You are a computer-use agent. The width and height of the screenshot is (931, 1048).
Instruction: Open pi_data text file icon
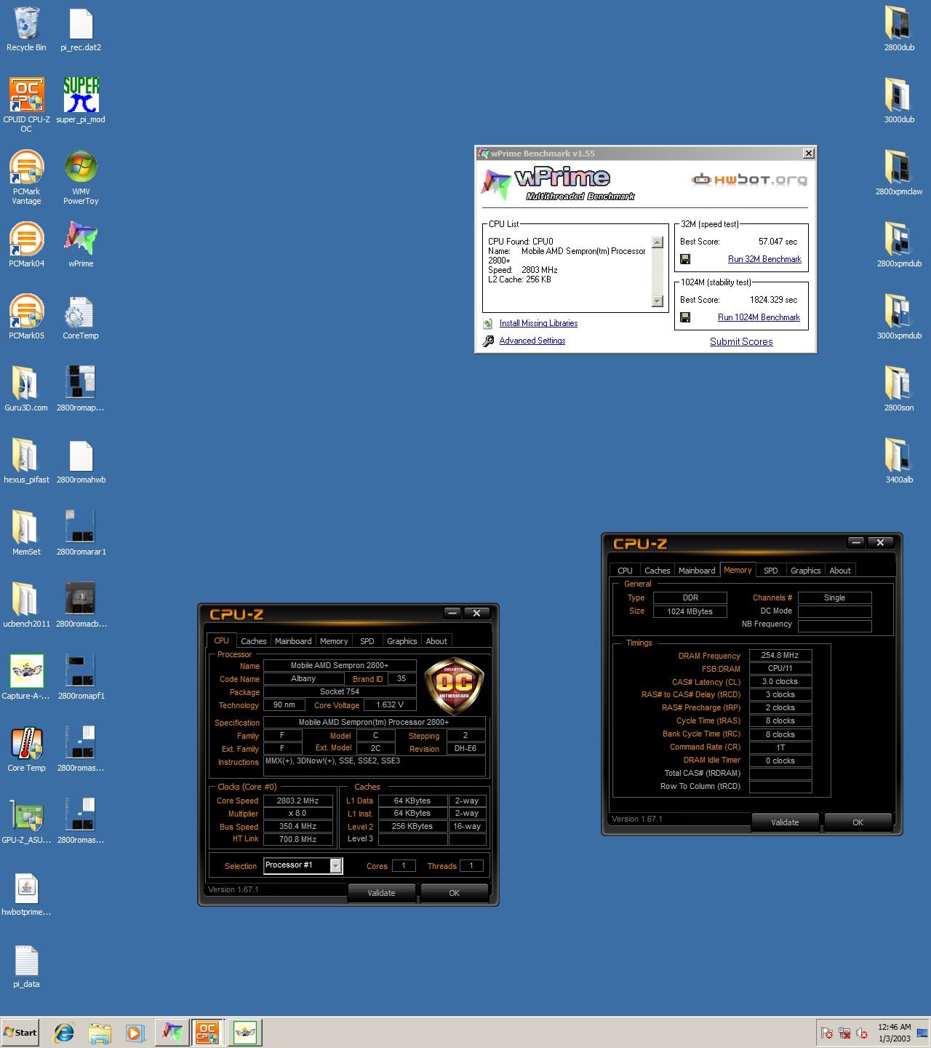tap(26, 965)
